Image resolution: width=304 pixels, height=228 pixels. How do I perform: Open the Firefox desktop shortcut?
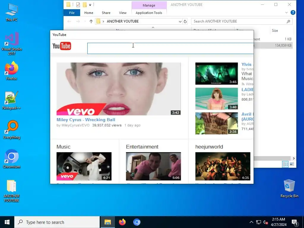12,71
